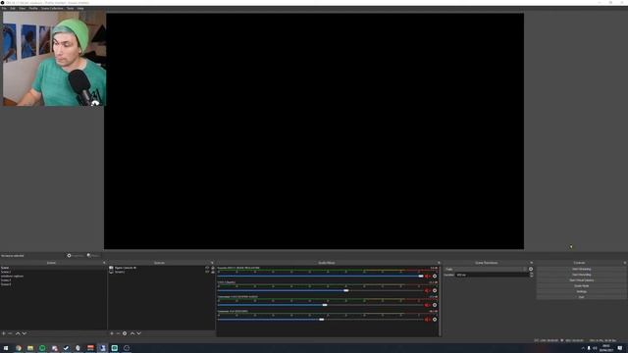Toggle visibility of the second source
Image resolution: width=628 pixels, height=353 pixels.
[207, 272]
